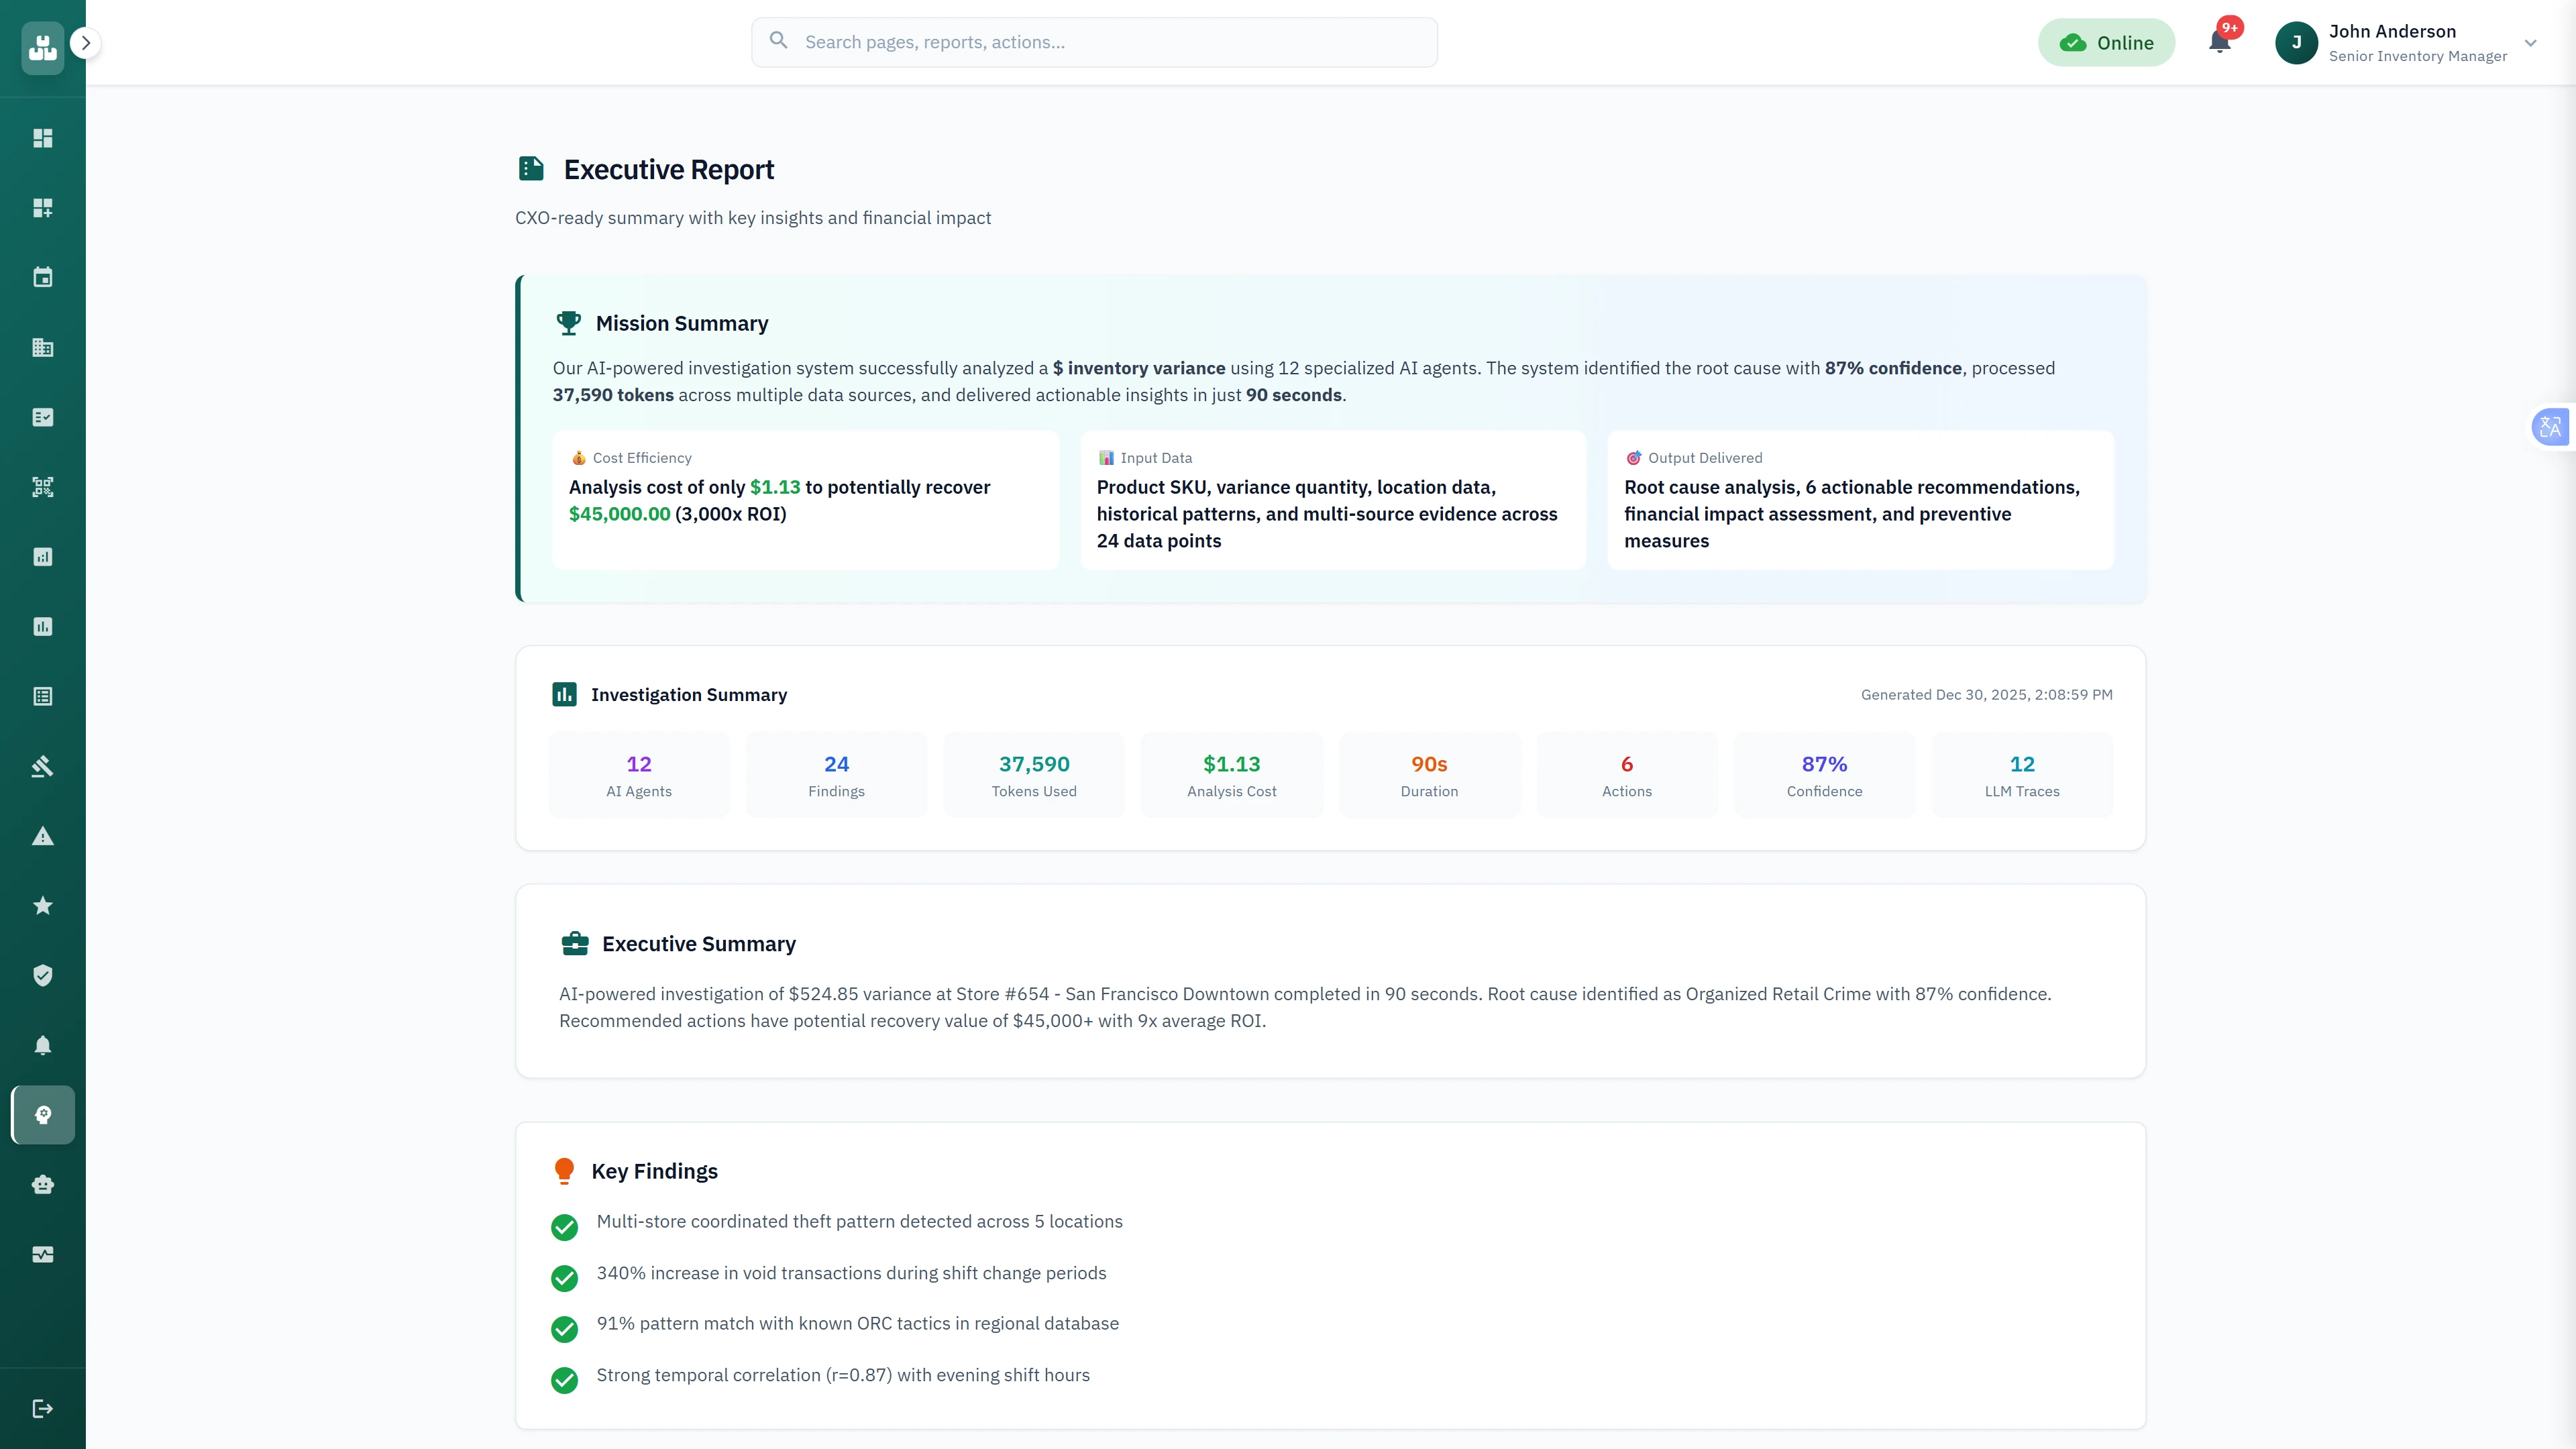Select the add-widget grid icon in sidebar
Screen dimensions: 2576x1449
coord(42,207)
